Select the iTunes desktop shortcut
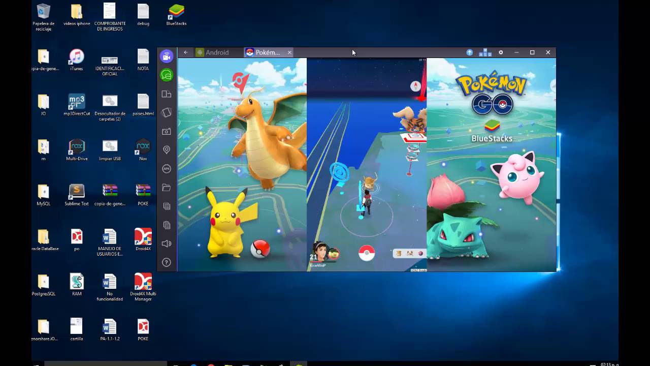650x366 pixels. 77,60
